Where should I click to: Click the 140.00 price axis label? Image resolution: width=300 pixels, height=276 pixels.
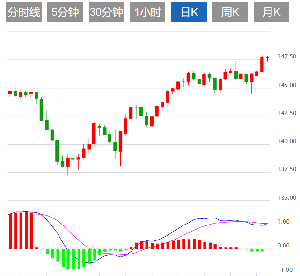(287, 141)
